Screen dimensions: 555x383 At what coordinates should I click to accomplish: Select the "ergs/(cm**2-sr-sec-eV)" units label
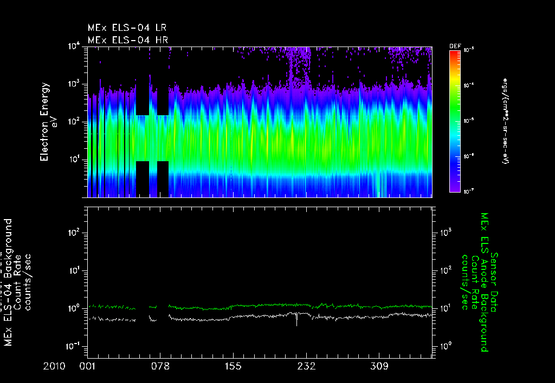click(505, 121)
